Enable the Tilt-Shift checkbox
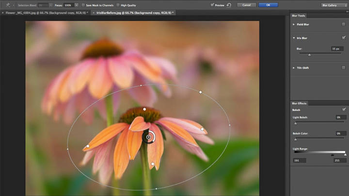The image size is (349, 196). tap(344, 68)
